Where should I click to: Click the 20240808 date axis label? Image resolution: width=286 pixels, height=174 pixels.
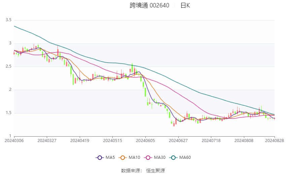[x=244, y=141]
